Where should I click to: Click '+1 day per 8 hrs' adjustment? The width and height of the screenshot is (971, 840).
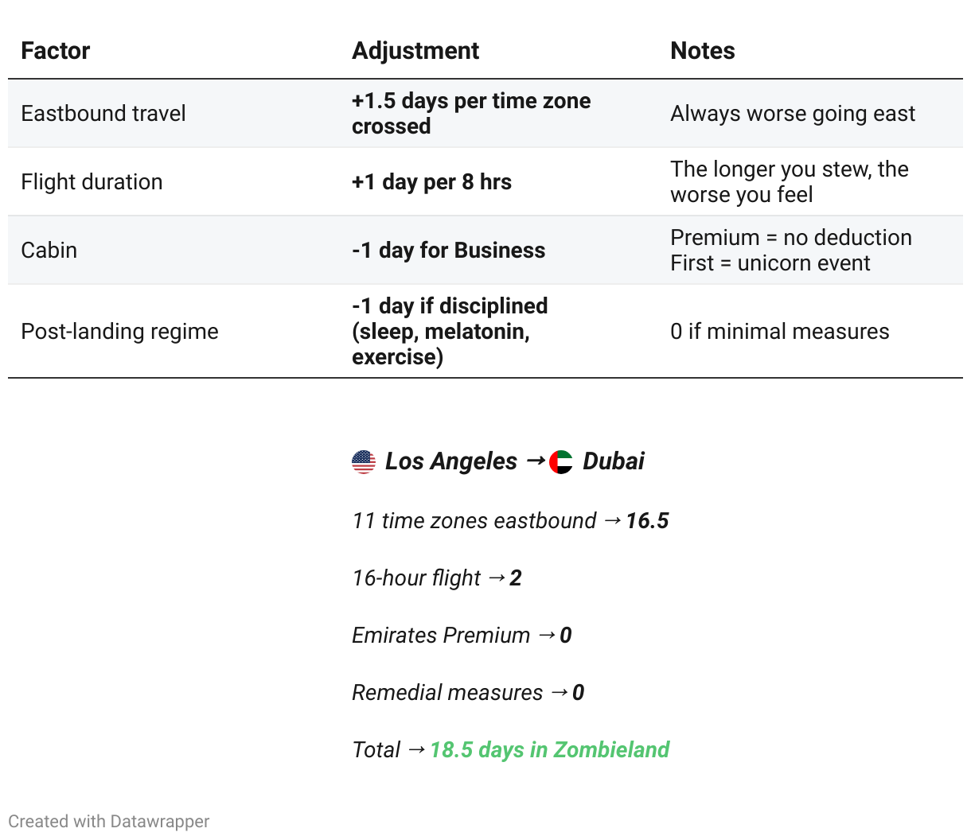(431, 182)
